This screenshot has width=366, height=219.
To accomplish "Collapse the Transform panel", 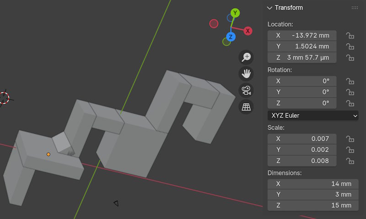I will click(269, 8).
